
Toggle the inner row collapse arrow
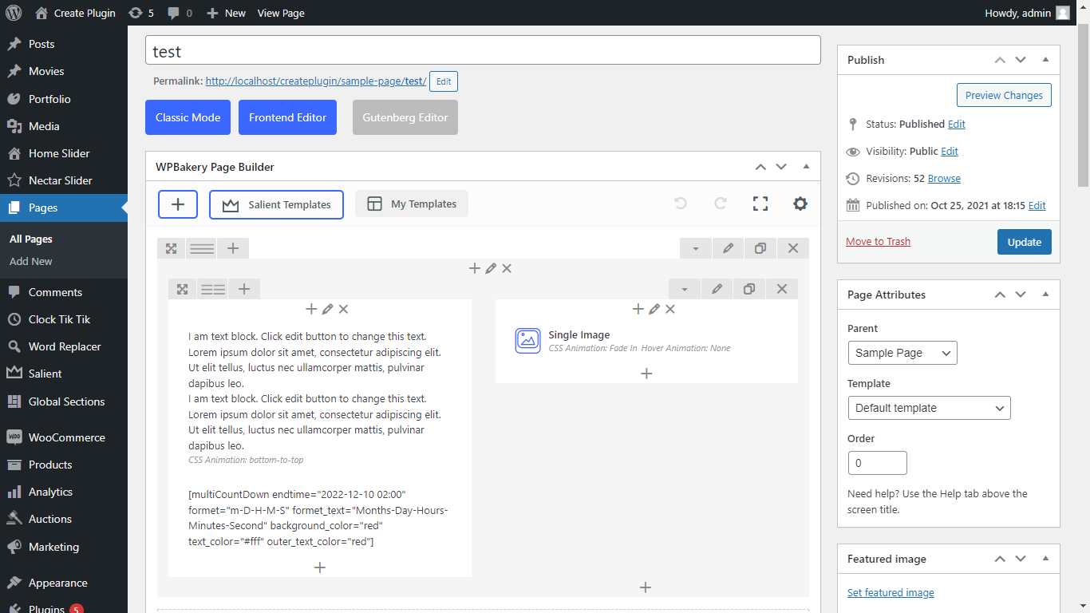(x=685, y=289)
